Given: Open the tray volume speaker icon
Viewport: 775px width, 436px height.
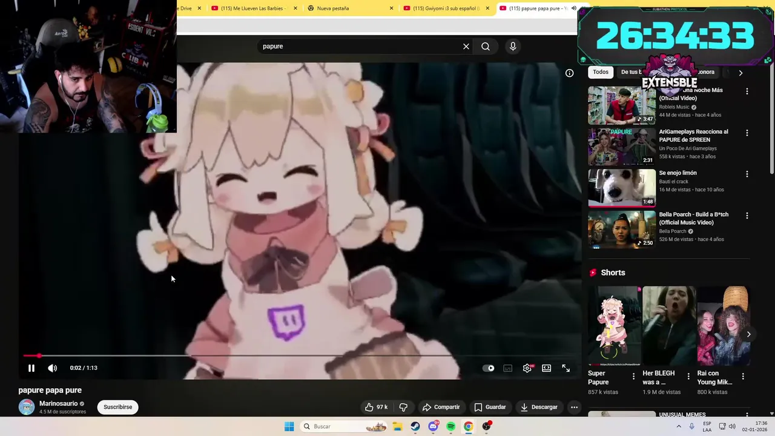Looking at the screenshot, I should click(x=733, y=426).
